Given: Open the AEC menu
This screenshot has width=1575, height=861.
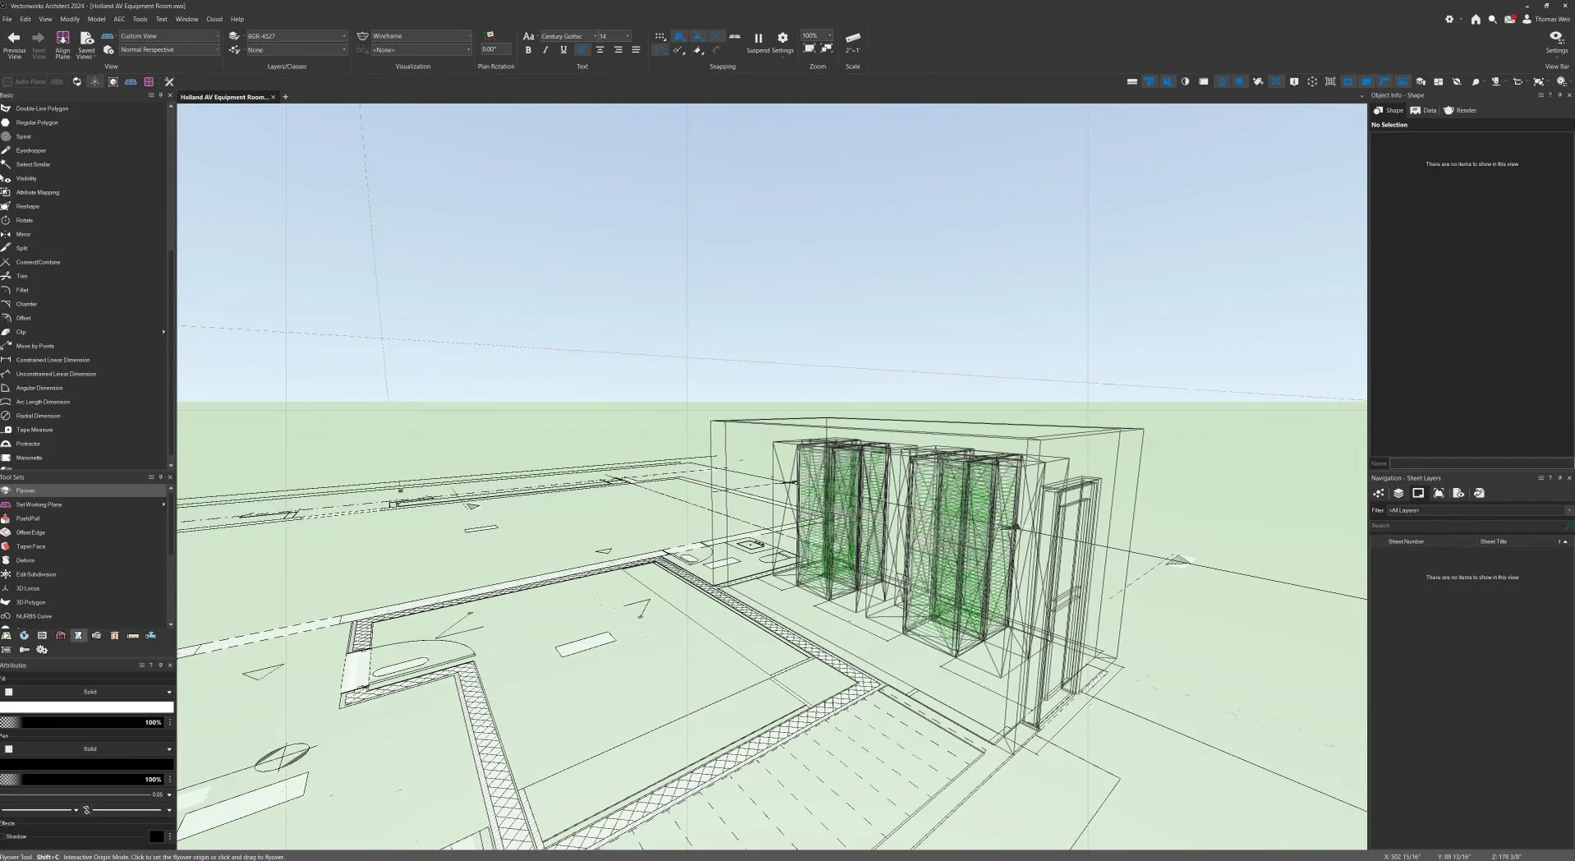Looking at the screenshot, I should tap(119, 19).
